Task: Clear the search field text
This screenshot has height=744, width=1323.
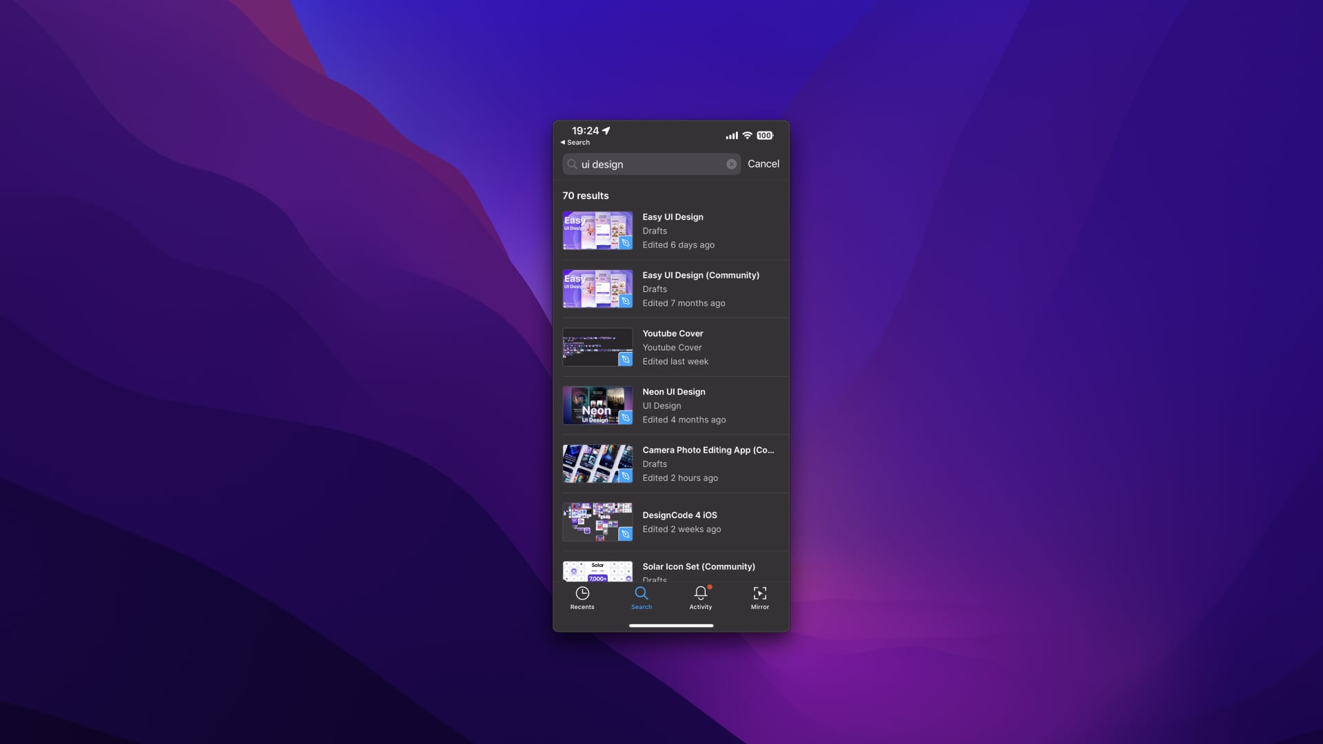Action: pos(731,164)
